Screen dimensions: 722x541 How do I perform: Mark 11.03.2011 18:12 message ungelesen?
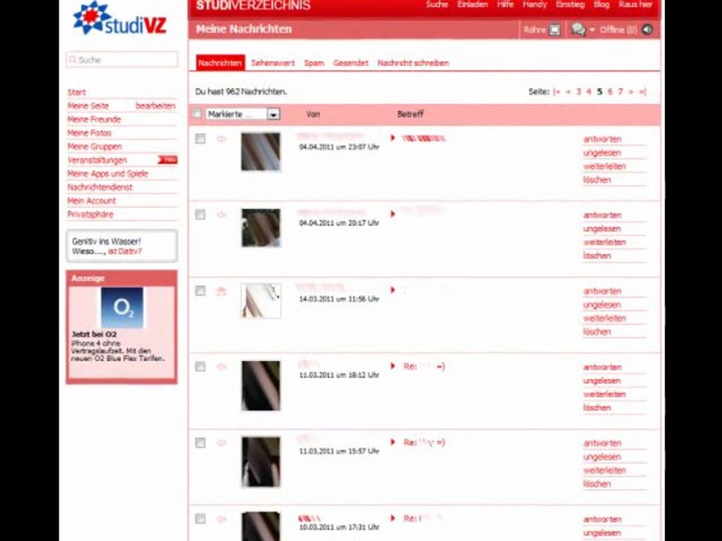pos(602,381)
